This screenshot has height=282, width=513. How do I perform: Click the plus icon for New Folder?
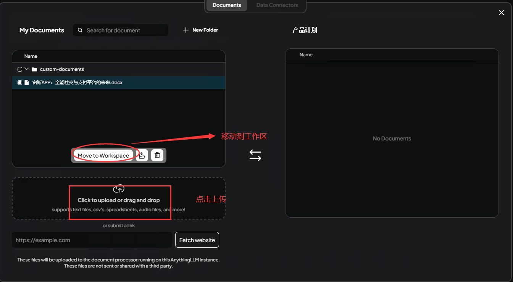186,30
